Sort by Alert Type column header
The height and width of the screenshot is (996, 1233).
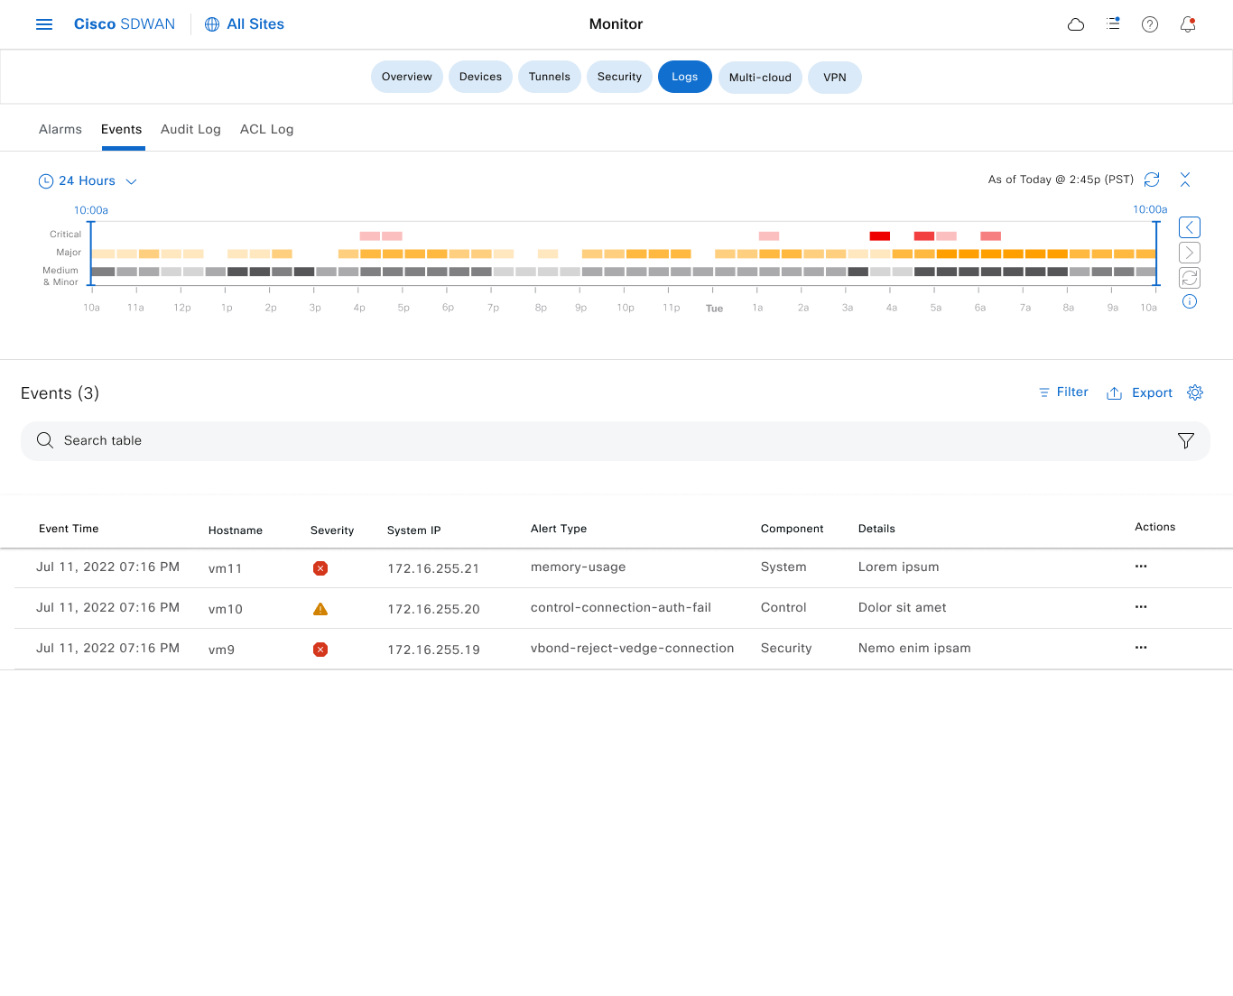pos(559,529)
